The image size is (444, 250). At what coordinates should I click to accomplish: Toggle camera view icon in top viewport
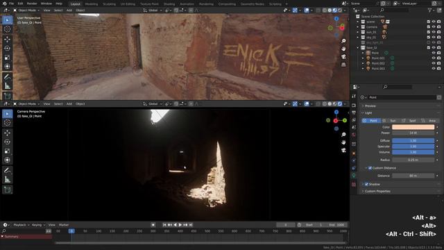coord(343,57)
